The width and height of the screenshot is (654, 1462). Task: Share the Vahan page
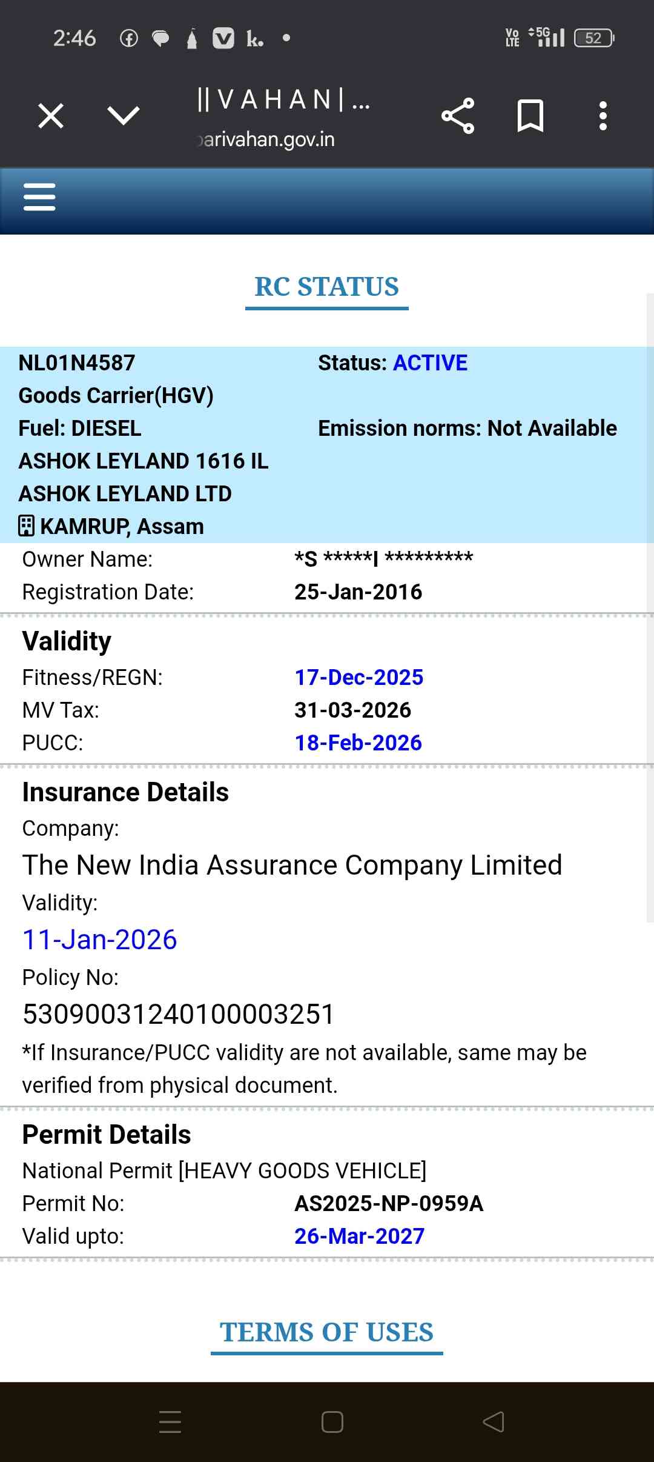click(x=458, y=116)
